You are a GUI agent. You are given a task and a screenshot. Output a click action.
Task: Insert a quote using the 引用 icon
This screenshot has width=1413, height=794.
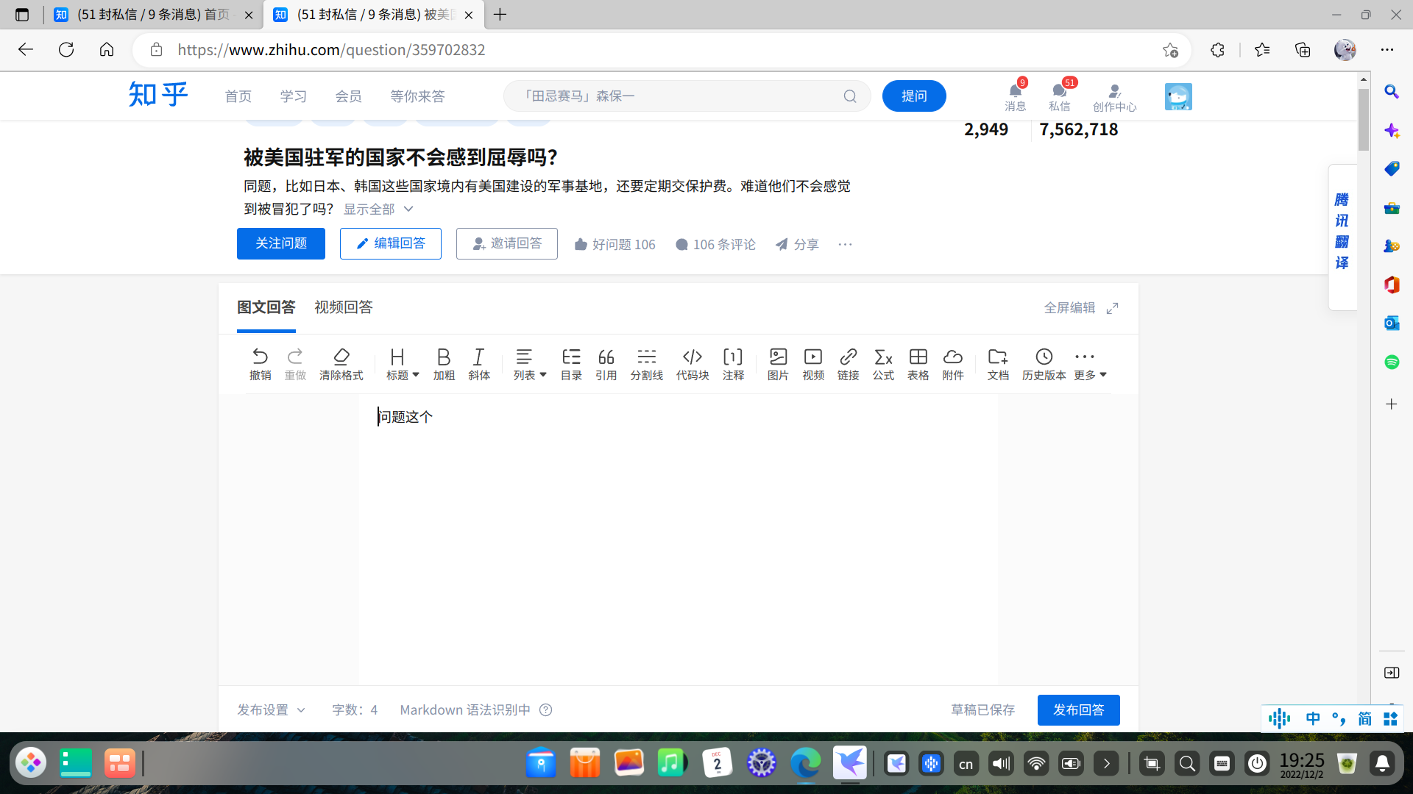[x=606, y=363]
